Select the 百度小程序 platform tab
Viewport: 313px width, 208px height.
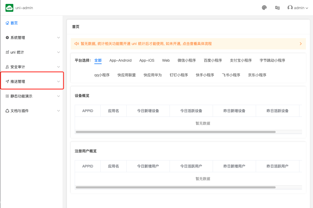pyautogui.click(x=213, y=60)
